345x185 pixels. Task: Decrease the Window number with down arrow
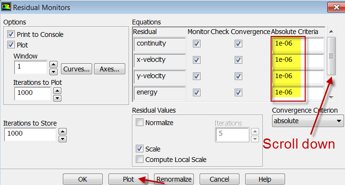tap(53, 71)
